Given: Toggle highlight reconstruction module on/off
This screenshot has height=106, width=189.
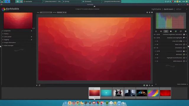Looking at the screenshot, I should pyautogui.click(x=184, y=58).
